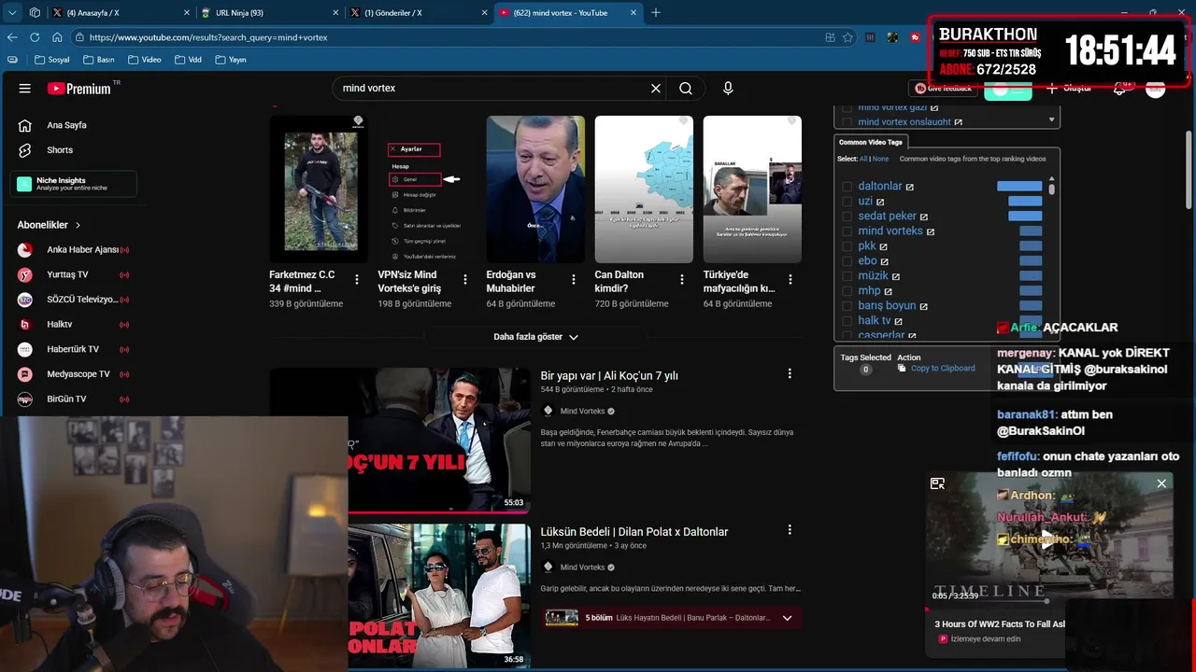This screenshot has width=1196, height=672.
Task: Open Halktv subscription channel
Action: pos(60,324)
